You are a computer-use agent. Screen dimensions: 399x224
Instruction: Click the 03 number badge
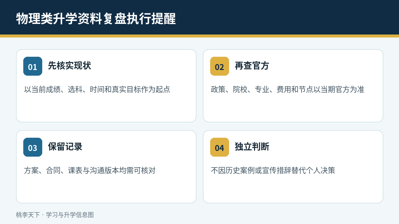[x=33, y=147]
